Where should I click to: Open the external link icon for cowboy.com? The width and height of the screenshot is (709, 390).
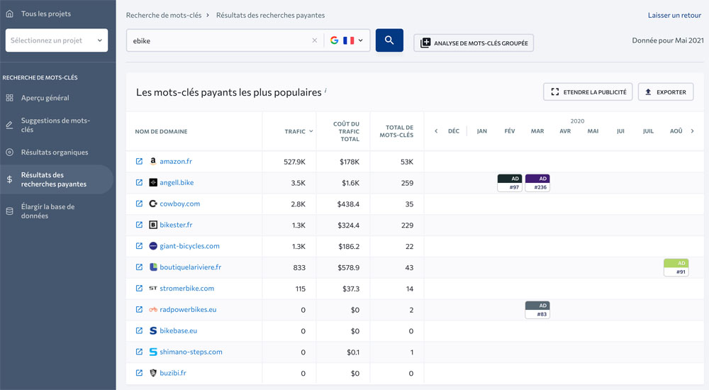[139, 204]
